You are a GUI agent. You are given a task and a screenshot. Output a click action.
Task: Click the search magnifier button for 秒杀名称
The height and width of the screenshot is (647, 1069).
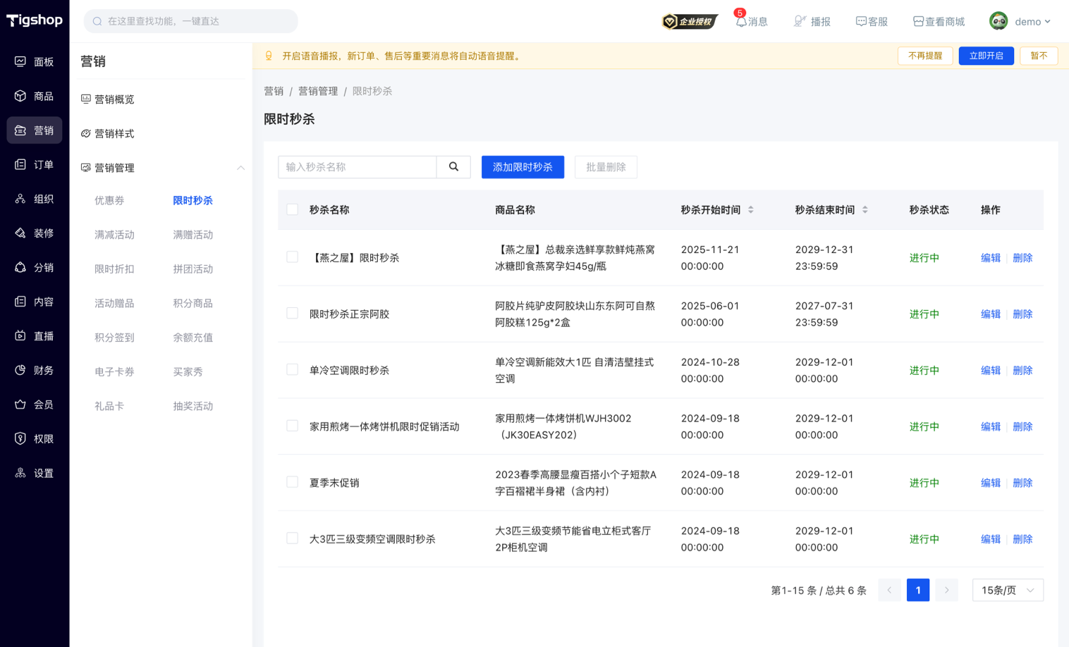[x=453, y=167]
